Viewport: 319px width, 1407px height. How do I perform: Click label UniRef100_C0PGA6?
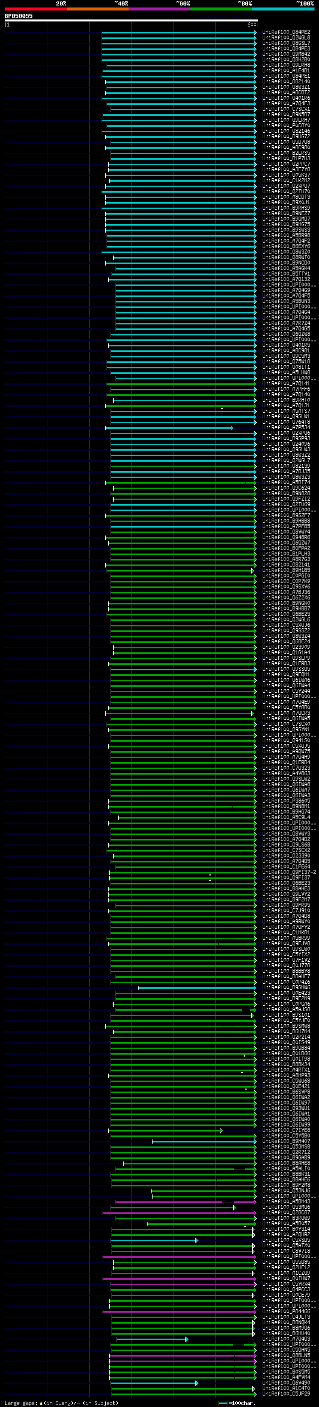click(286, 1004)
